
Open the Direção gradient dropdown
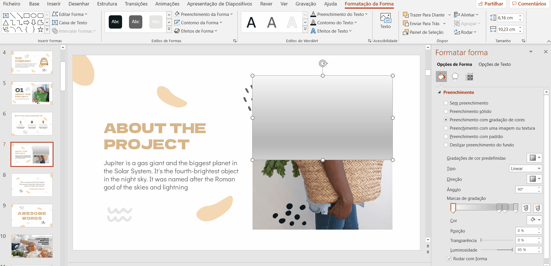[535, 179]
